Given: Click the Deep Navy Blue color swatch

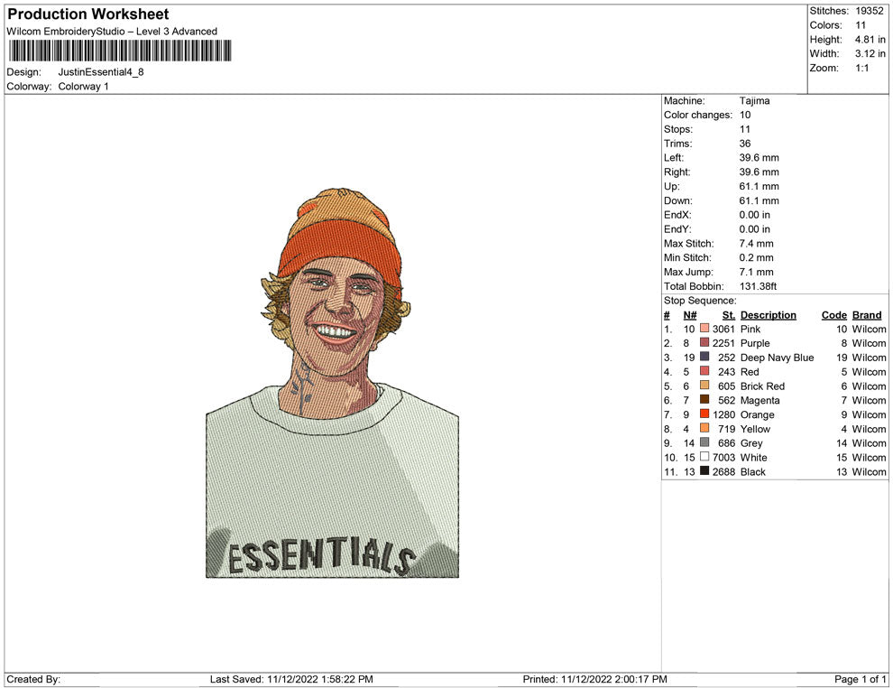Looking at the screenshot, I should [704, 357].
